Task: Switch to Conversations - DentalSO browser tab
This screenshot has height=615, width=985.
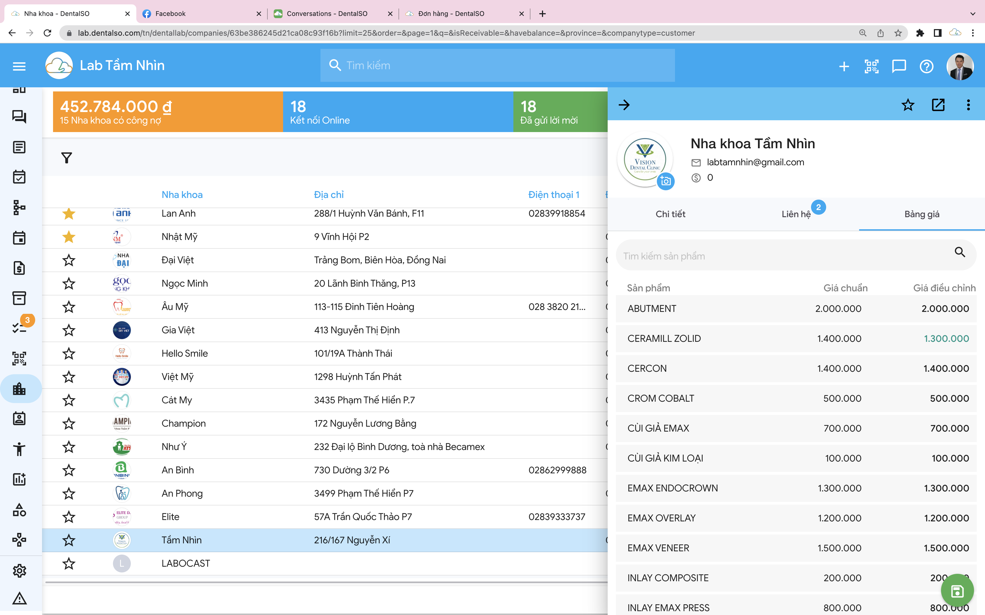Action: (333, 13)
